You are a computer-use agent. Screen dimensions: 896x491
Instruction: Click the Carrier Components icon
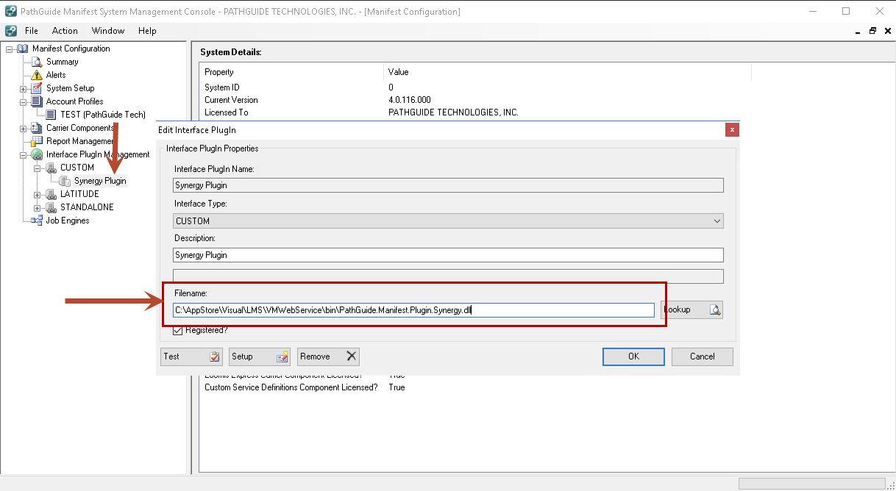[38, 128]
